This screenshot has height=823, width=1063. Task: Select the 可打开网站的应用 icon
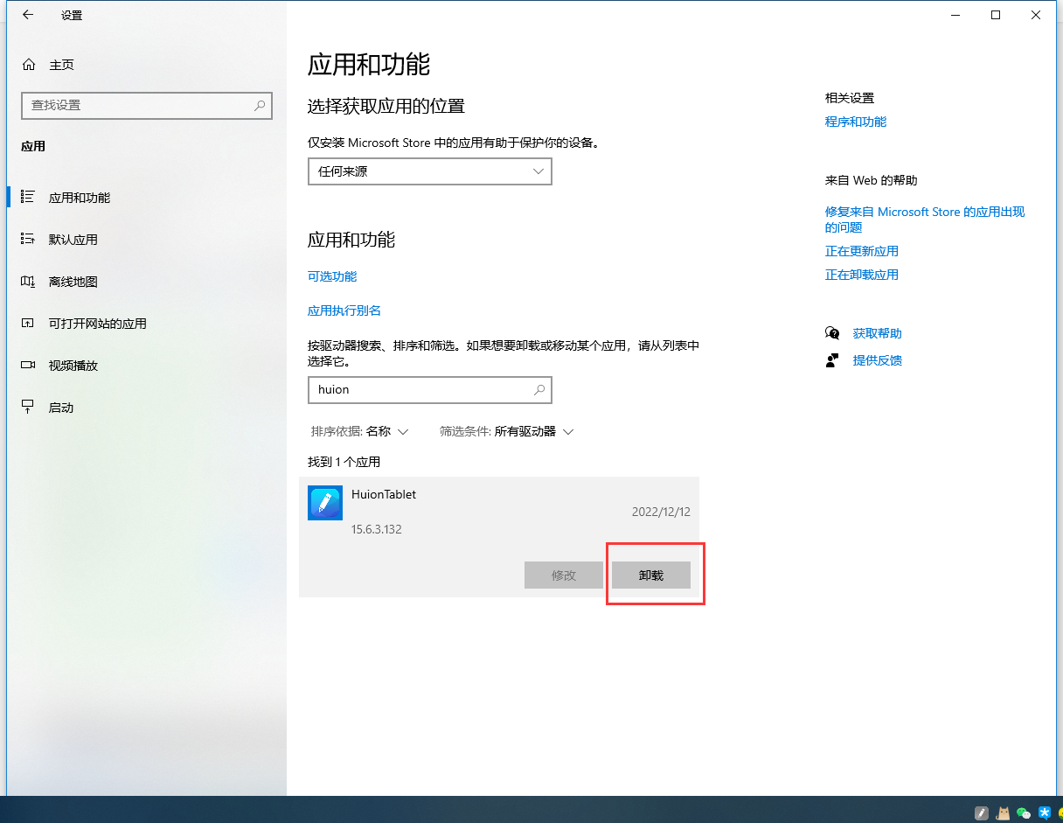[x=28, y=324]
